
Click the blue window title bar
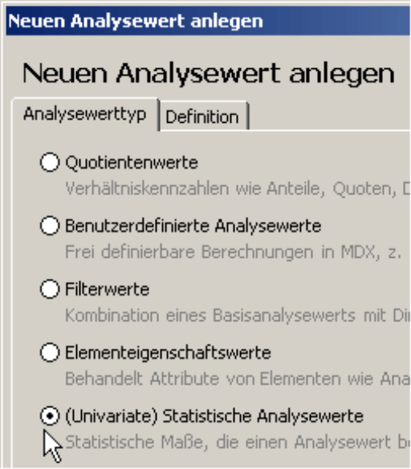click(208, 21)
